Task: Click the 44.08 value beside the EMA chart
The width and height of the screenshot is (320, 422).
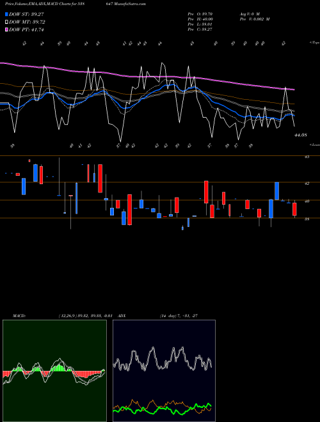Action: (301, 135)
